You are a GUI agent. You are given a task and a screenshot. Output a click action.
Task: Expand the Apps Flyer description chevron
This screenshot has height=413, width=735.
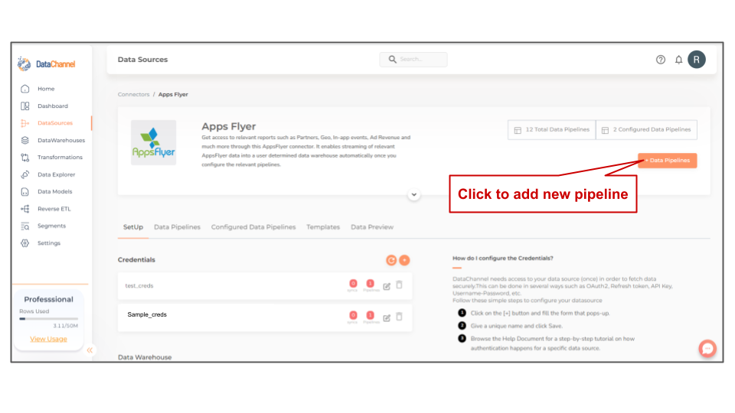coord(413,194)
